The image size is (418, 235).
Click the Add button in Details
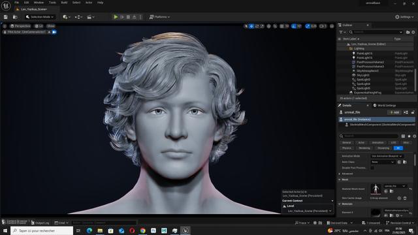pos(394,112)
